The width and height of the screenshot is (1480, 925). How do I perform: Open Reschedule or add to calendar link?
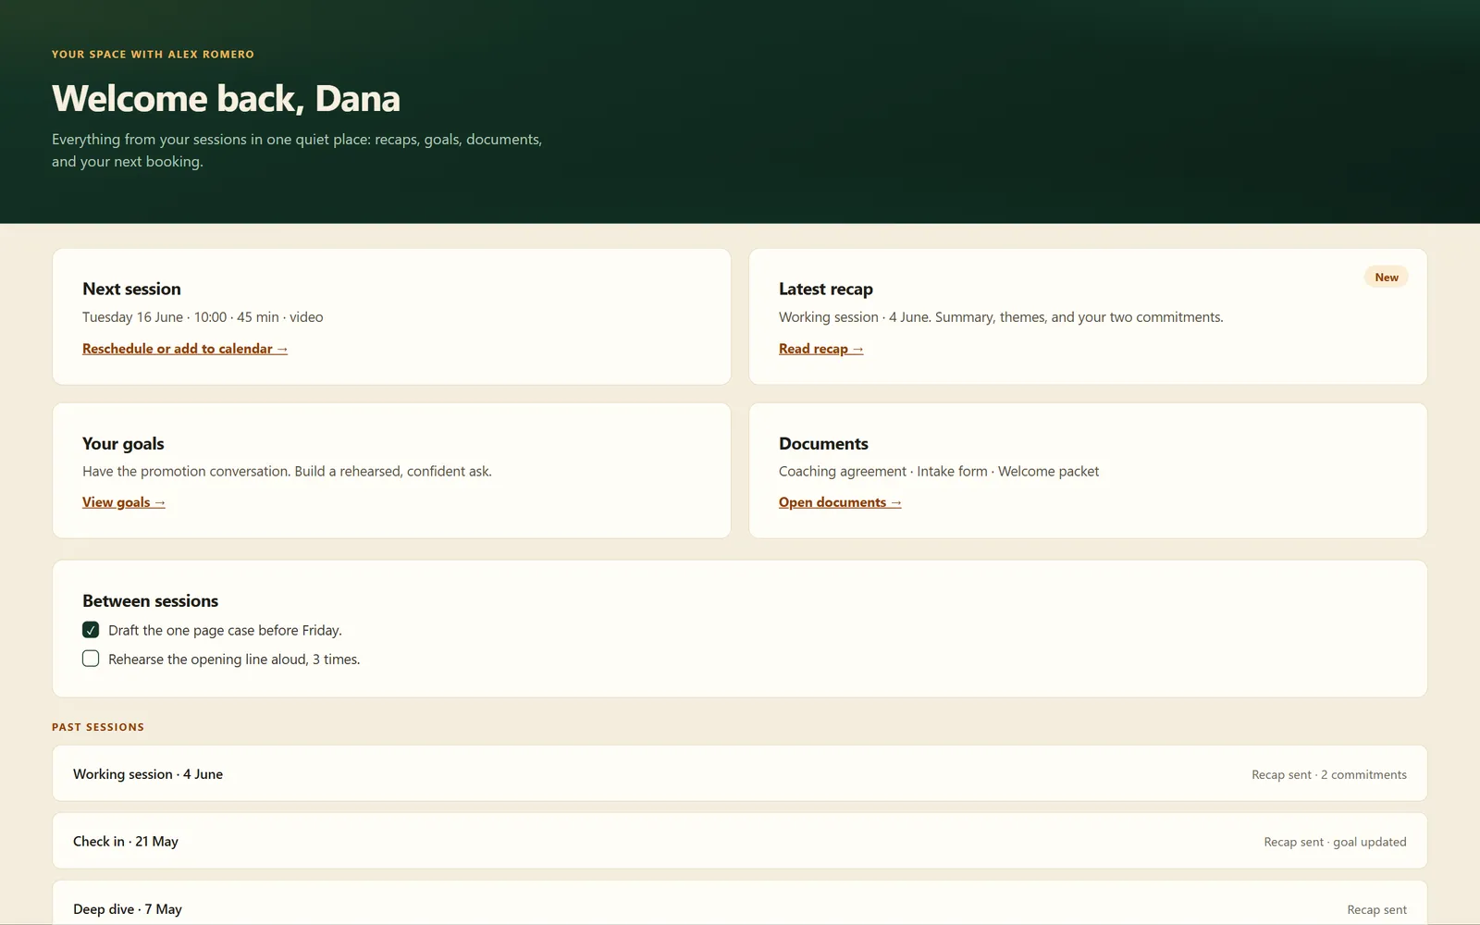[185, 349]
